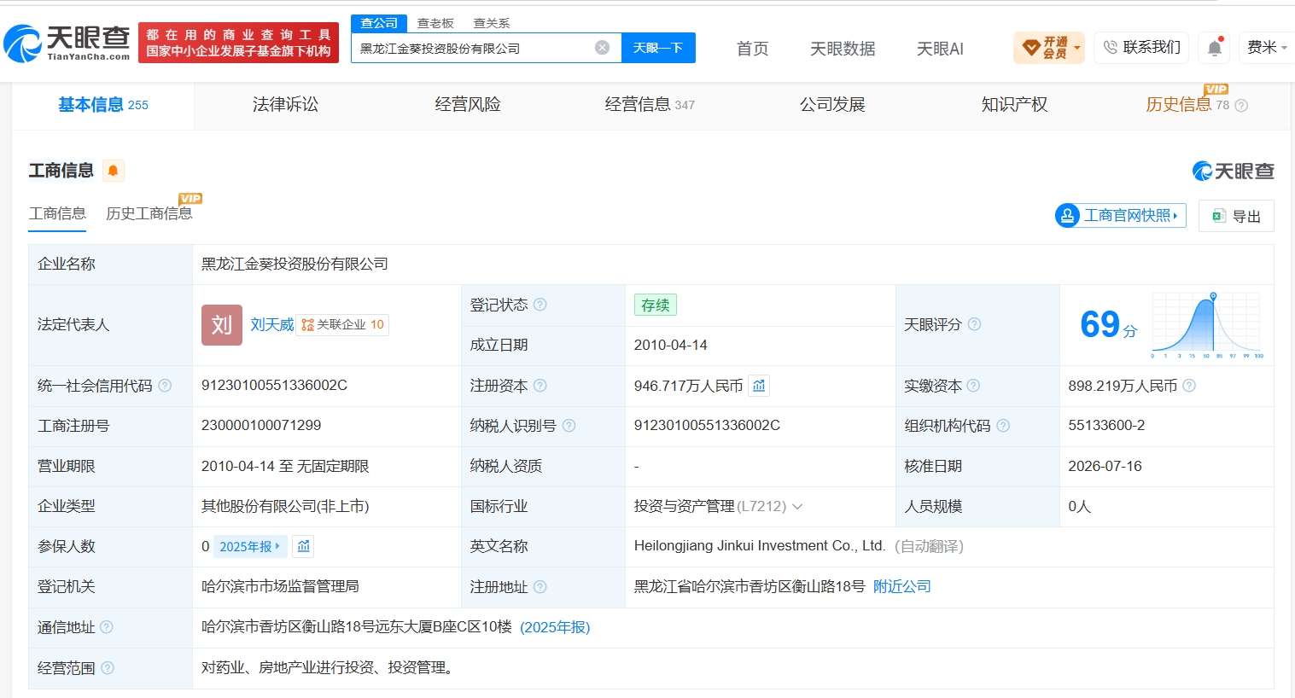Open the 开通会员 VIP dropdown
This screenshot has height=698, width=1295.
1049,48
